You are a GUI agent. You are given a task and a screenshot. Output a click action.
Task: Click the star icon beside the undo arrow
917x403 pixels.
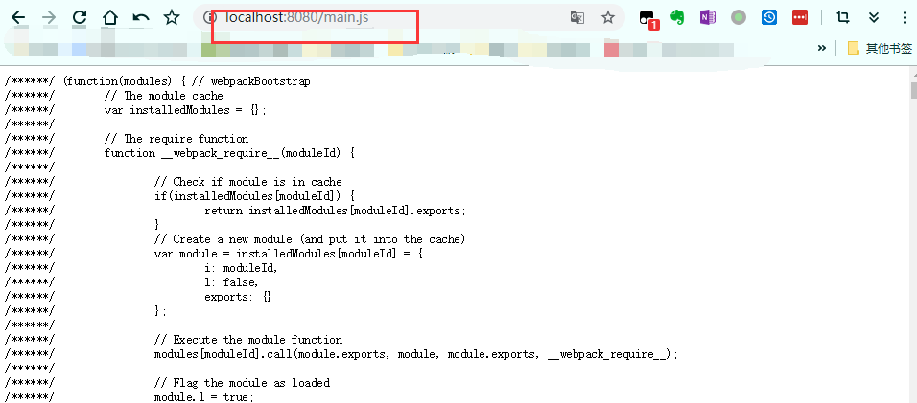point(172,17)
